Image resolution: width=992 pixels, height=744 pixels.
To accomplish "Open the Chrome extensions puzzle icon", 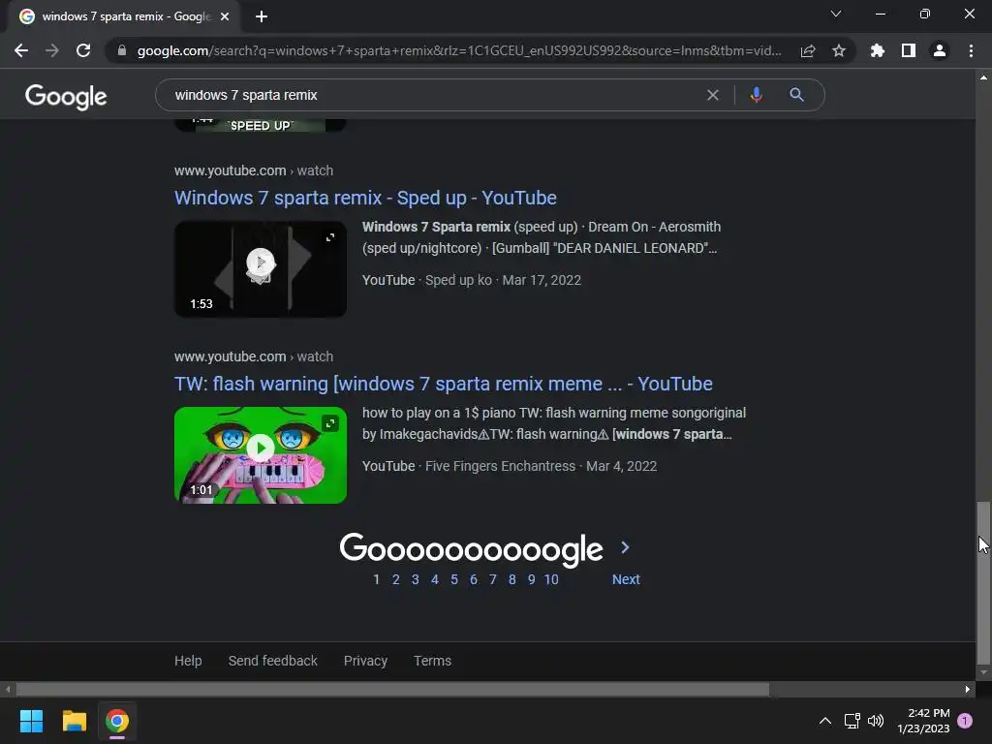I will [878, 50].
